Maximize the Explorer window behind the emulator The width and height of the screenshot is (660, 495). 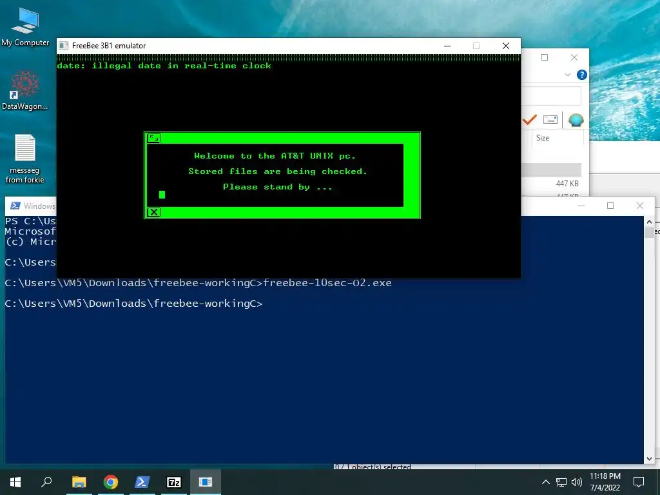(545, 57)
